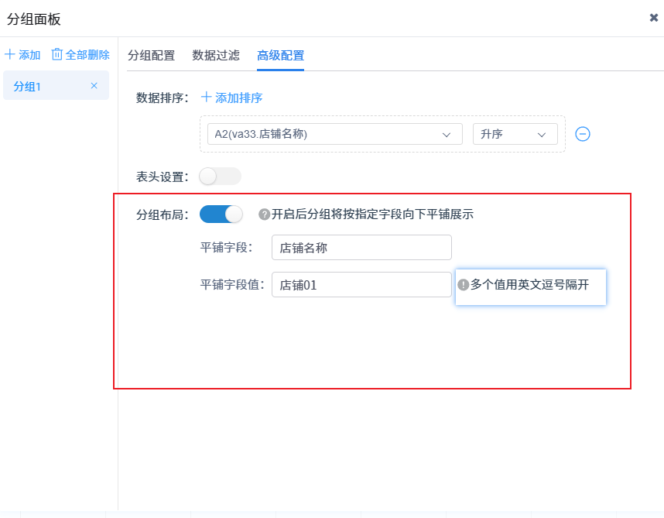Enable the 表头设置 switch
664x518 pixels.
pos(220,177)
